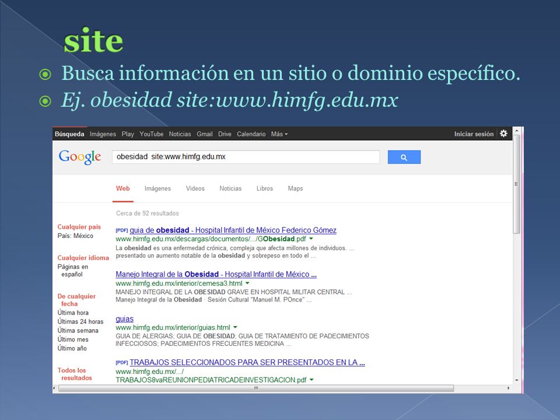
Task: Open 'Manejo Integral de la Obesidad' result
Action: [x=216, y=274]
